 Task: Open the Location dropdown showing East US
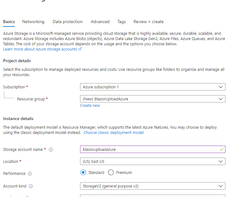pyautogui.click(x=152, y=162)
